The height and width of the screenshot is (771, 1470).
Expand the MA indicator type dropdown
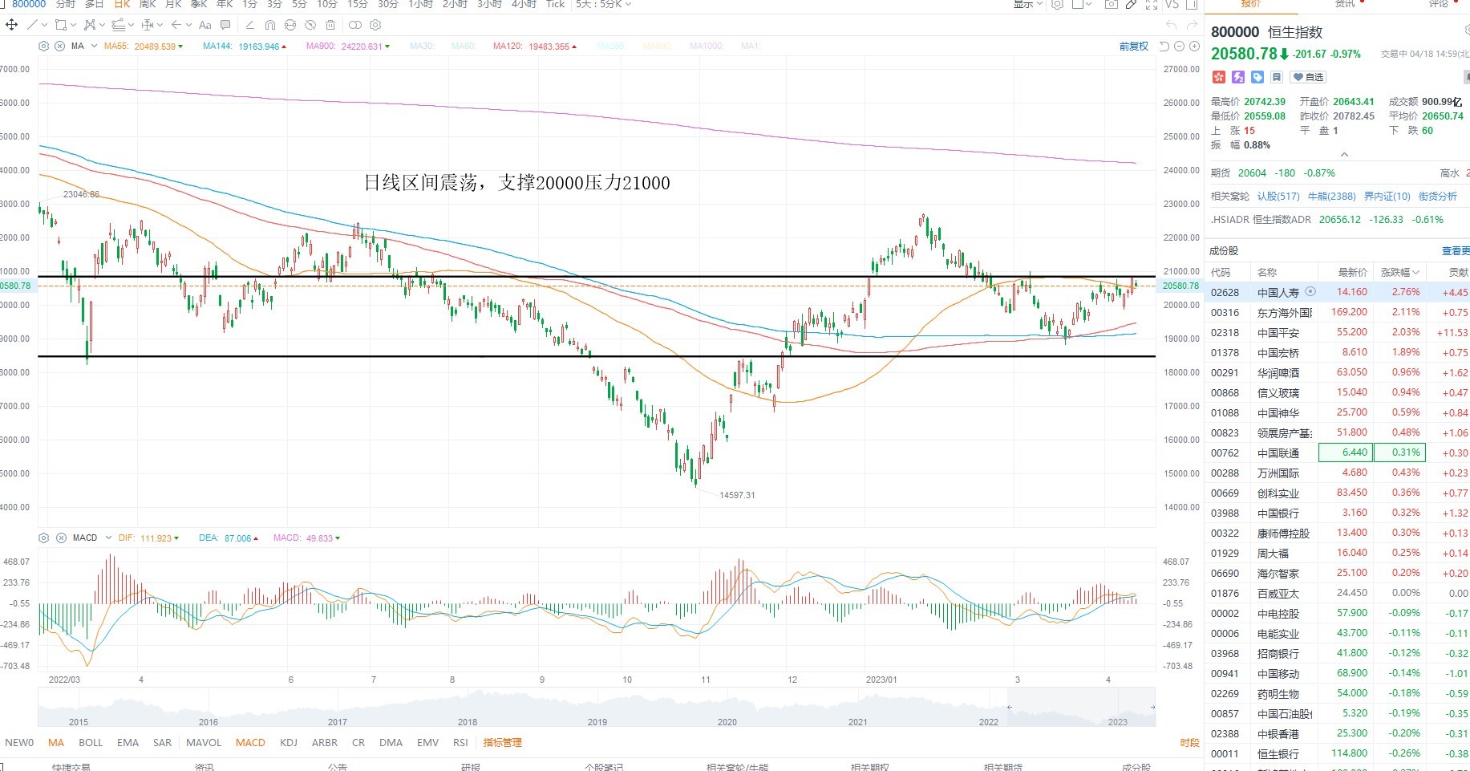coord(94,47)
